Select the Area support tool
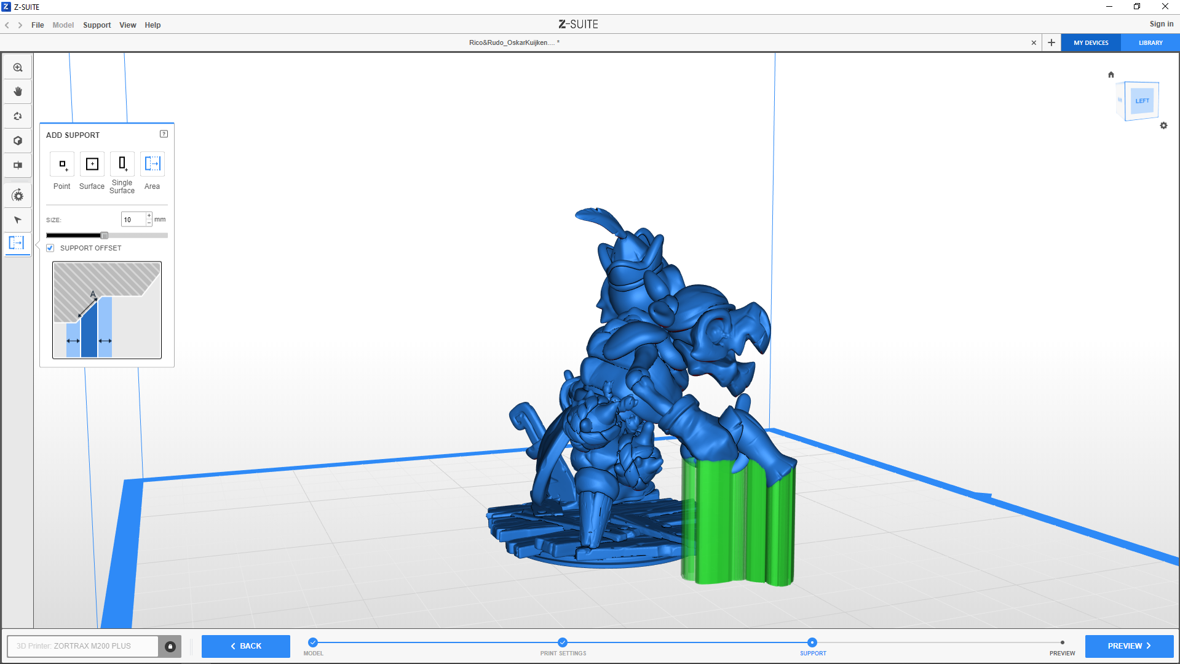 pyautogui.click(x=152, y=164)
